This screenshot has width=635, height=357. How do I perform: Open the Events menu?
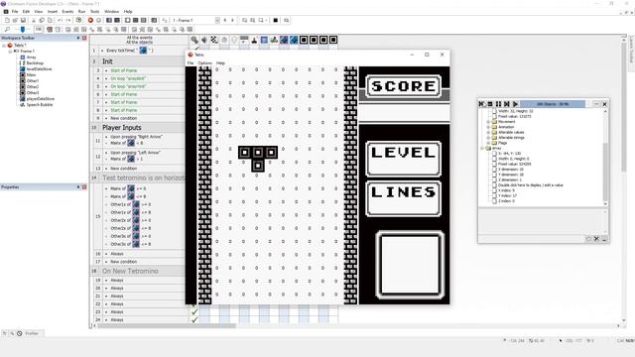coord(67,11)
